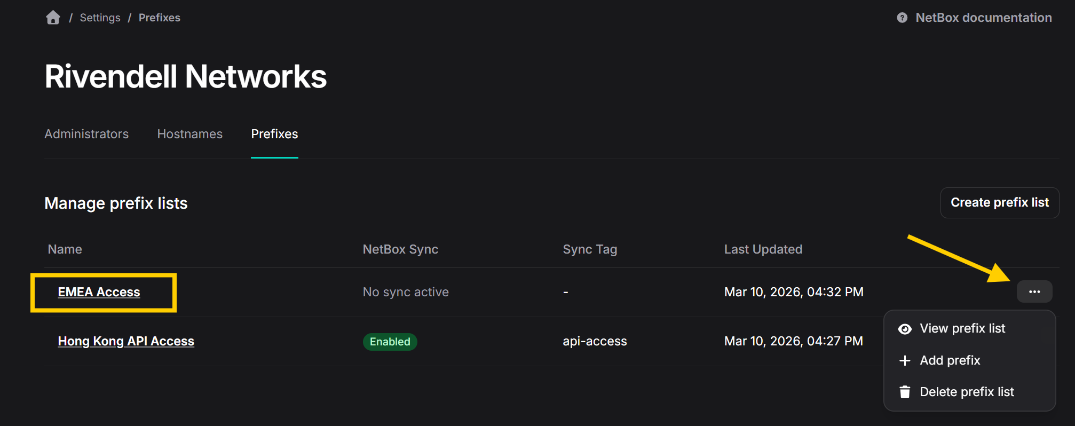Click the Name column header
Image resolution: width=1075 pixels, height=426 pixels.
point(65,249)
